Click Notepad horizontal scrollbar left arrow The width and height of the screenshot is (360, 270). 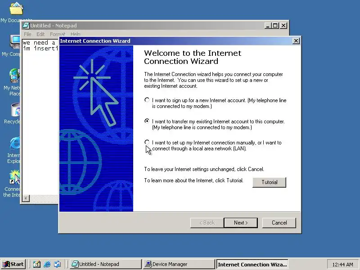26,198
